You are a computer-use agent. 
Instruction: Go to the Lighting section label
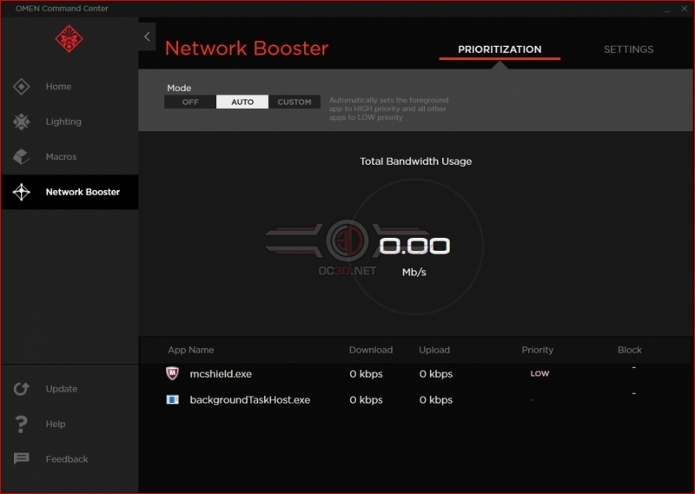(x=63, y=122)
